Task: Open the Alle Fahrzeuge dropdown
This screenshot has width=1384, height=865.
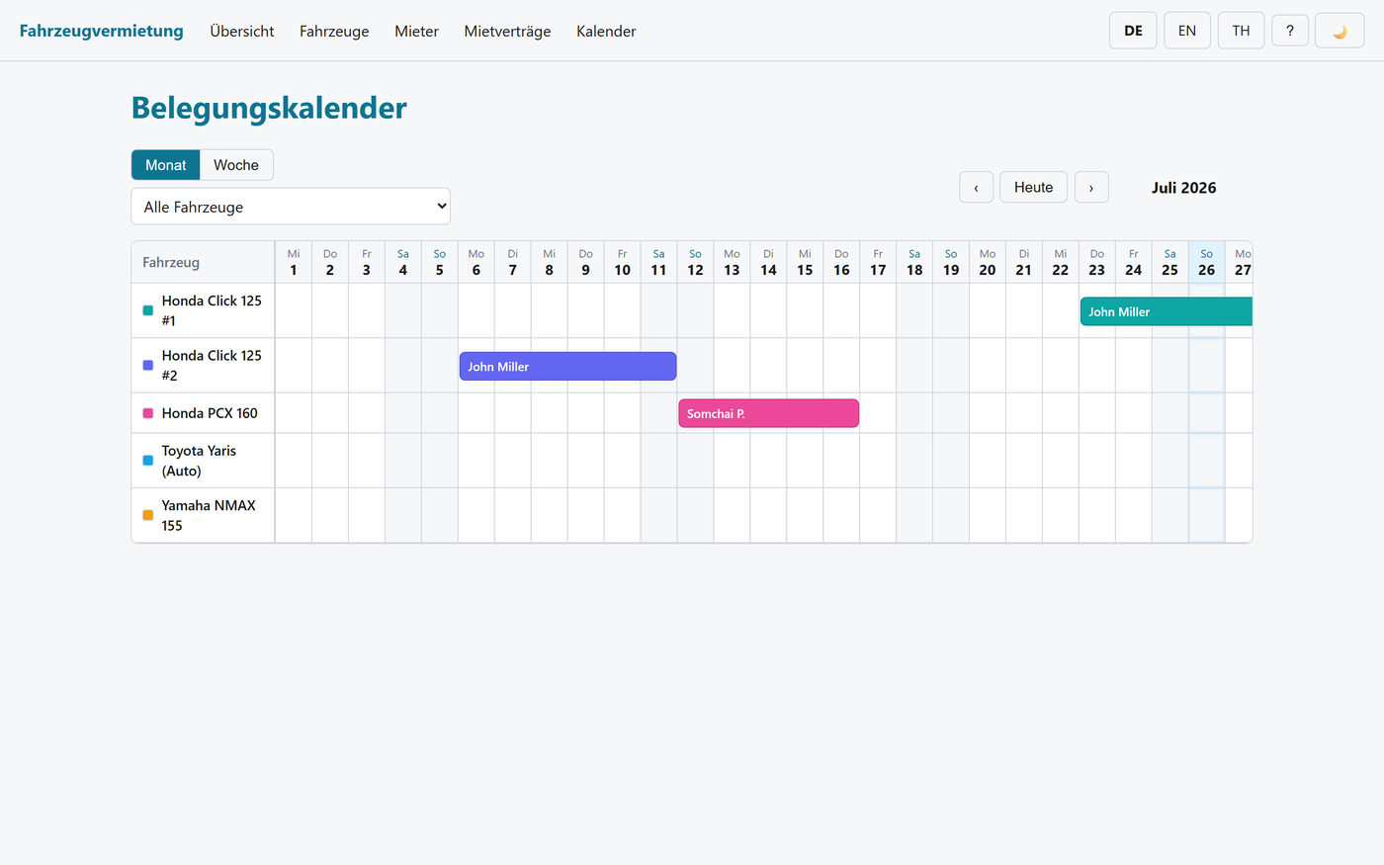Action: tap(291, 207)
